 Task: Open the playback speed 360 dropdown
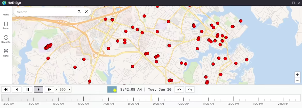point(65,89)
